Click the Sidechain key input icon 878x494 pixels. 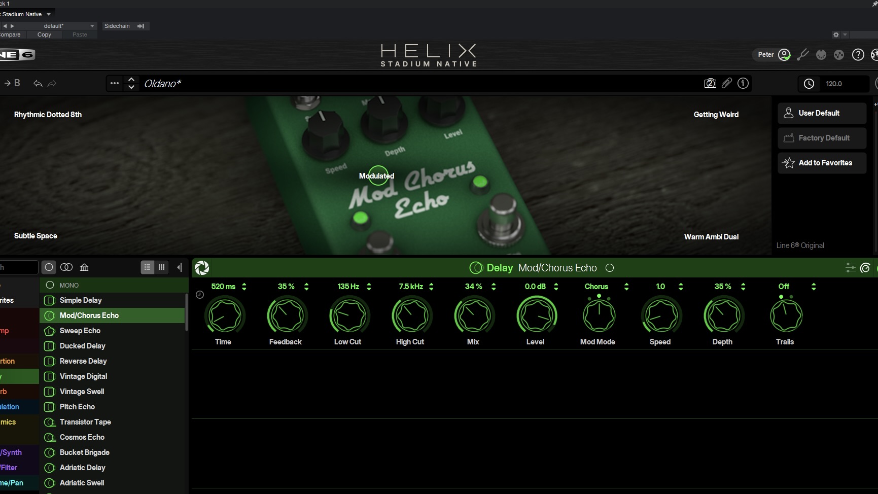tap(141, 26)
